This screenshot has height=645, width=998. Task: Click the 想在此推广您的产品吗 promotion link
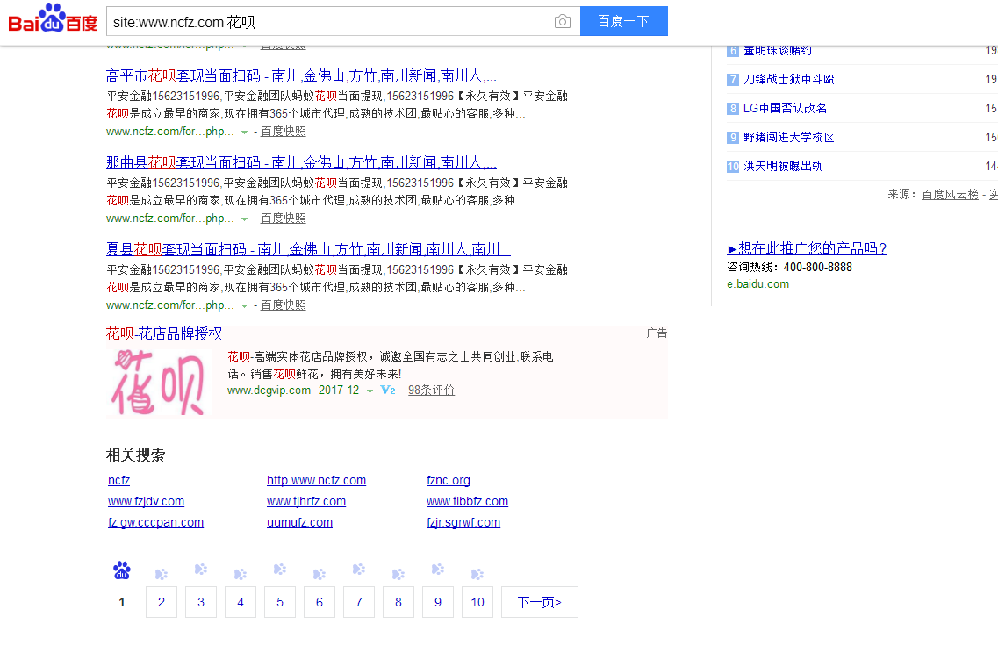point(807,248)
